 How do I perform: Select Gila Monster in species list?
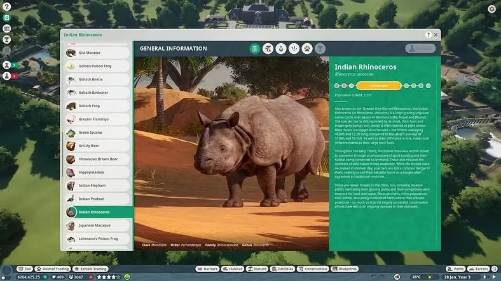coord(97,53)
